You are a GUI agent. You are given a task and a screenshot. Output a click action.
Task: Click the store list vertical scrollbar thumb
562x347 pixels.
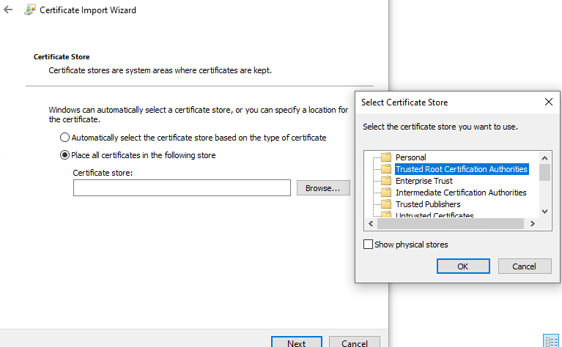545,173
